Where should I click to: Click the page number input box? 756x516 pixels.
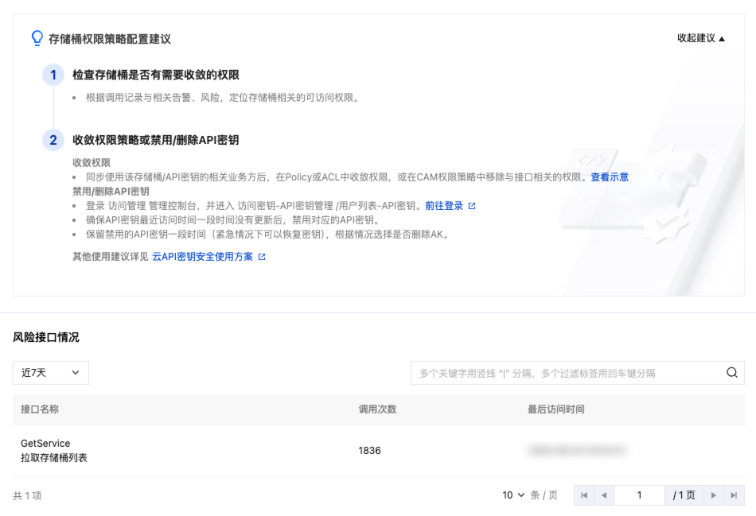pos(639,495)
